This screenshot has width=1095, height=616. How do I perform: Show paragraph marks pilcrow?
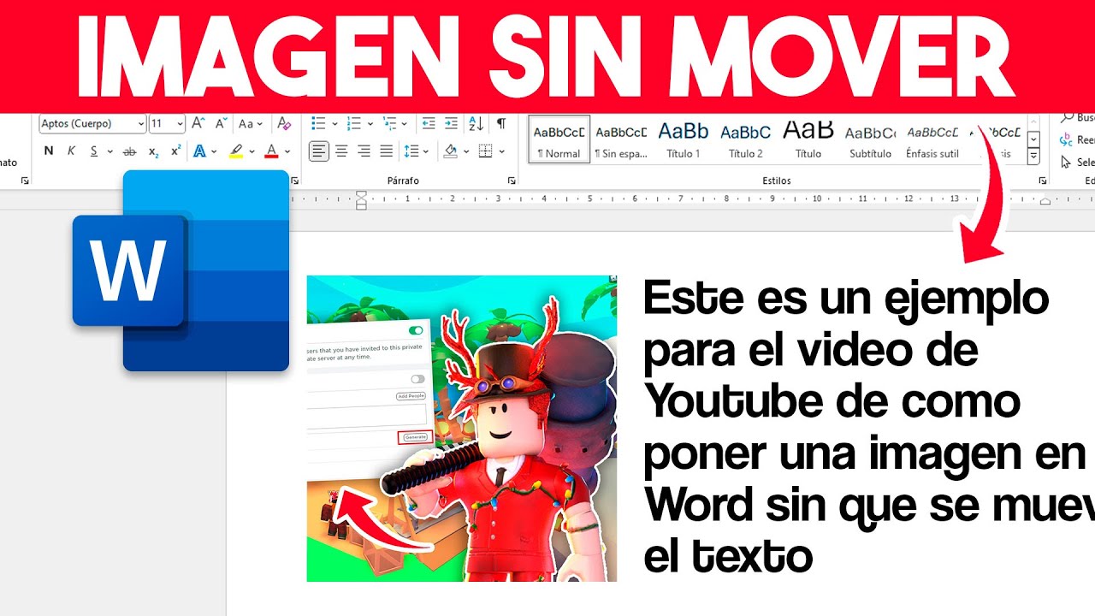click(x=501, y=124)
